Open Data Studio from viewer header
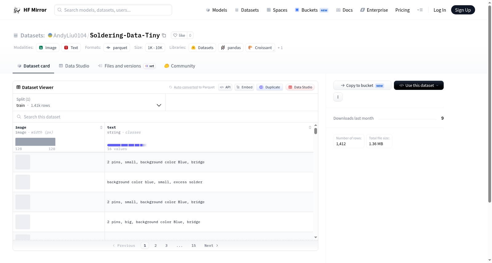Viewport: 492px width, 263px height. 300,87
